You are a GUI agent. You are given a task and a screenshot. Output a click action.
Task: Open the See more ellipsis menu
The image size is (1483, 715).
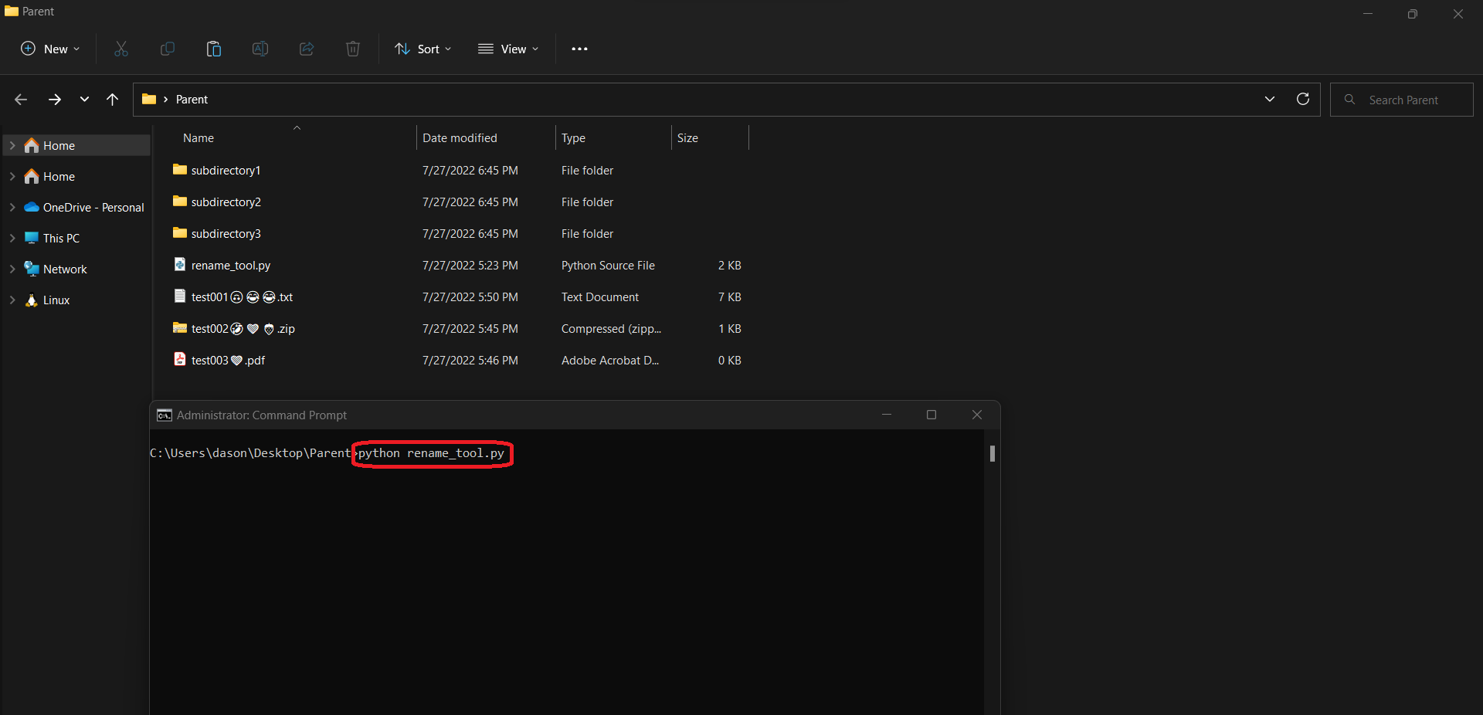(x=579, y=49)
